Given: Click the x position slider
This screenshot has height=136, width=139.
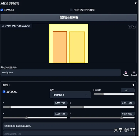Looking at the screenshot, I should click(35, 107).
